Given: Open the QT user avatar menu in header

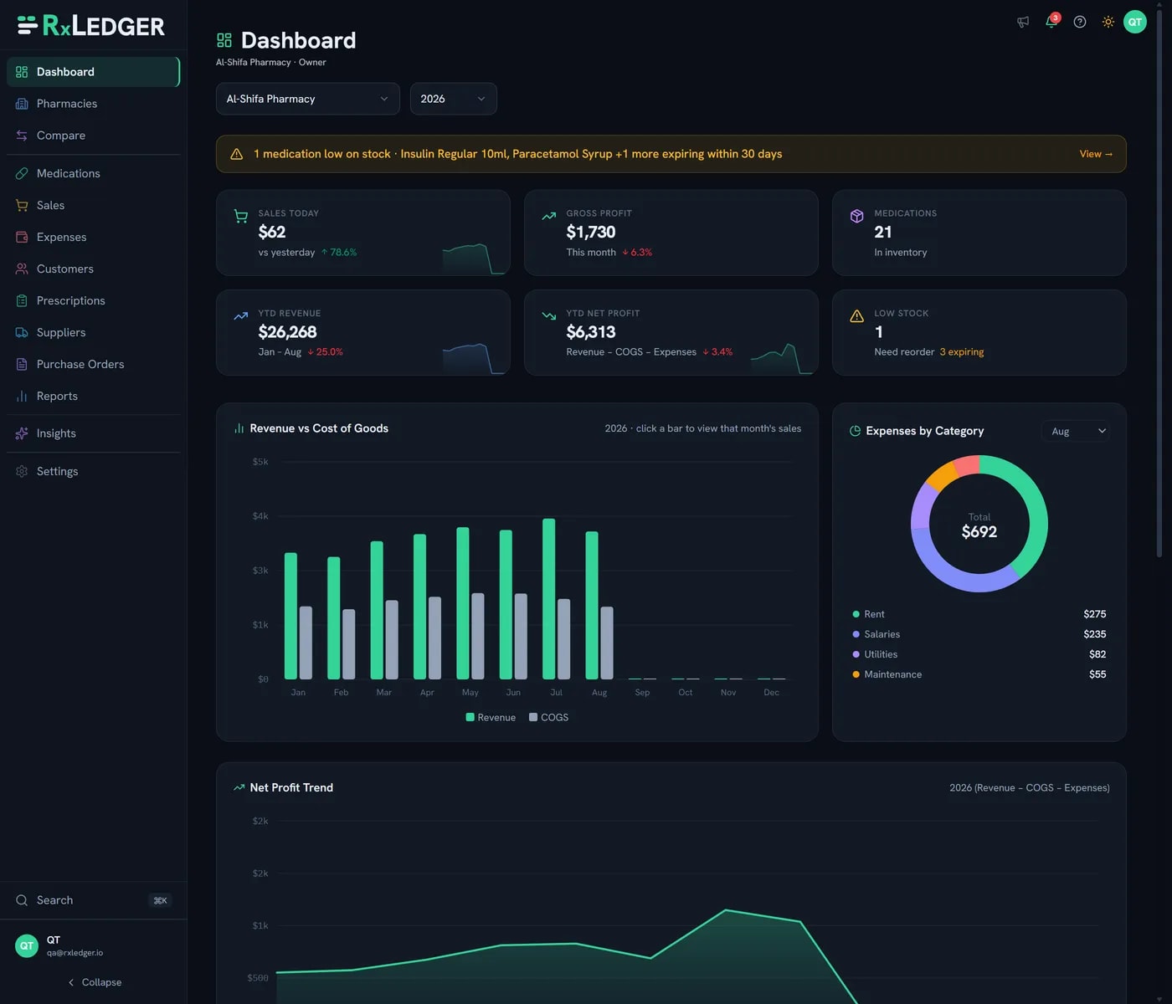Looking at the screenshot, I should click(1135, 22).
